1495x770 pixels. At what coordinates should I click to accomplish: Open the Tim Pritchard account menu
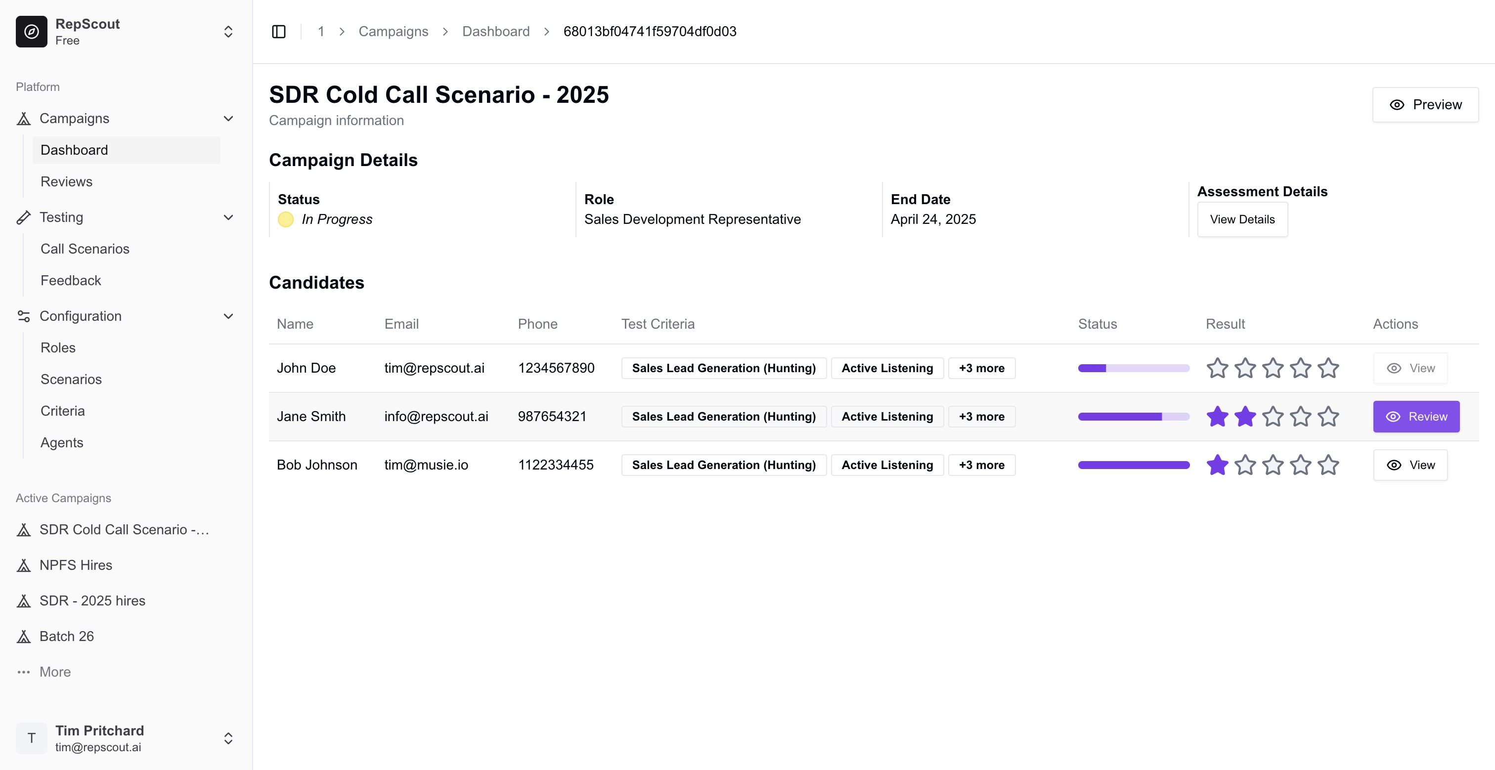(x=229, y=738)
